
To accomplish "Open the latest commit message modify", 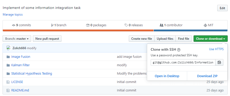I will pos(32,48).
